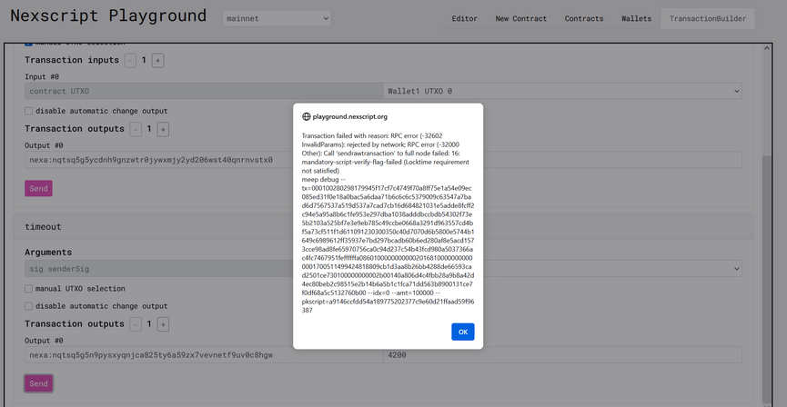The image size is (787, 407).
Task: Check the first disable automatic change output box
Action: (29, 111)
